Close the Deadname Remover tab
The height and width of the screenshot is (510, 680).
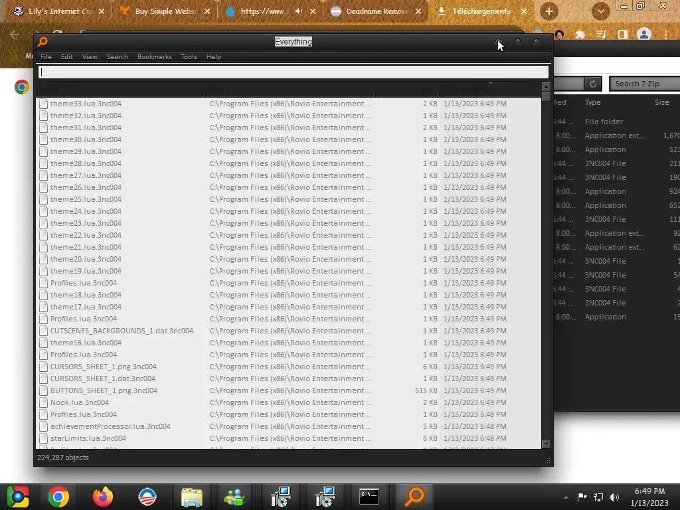(418, 11)
